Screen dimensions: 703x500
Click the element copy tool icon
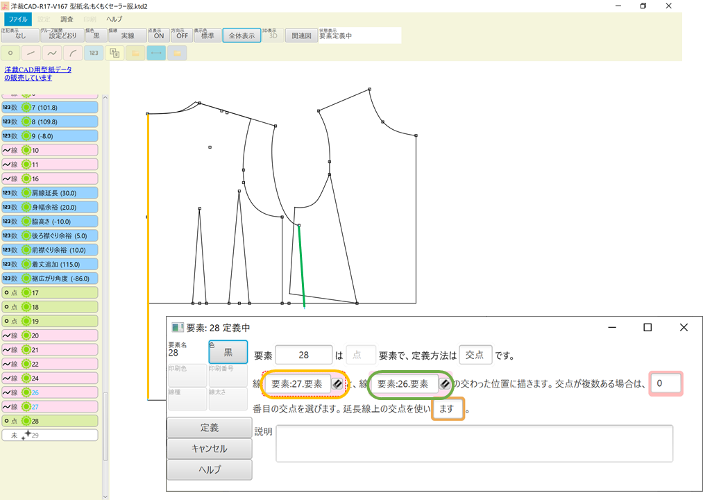coord(115,53)
